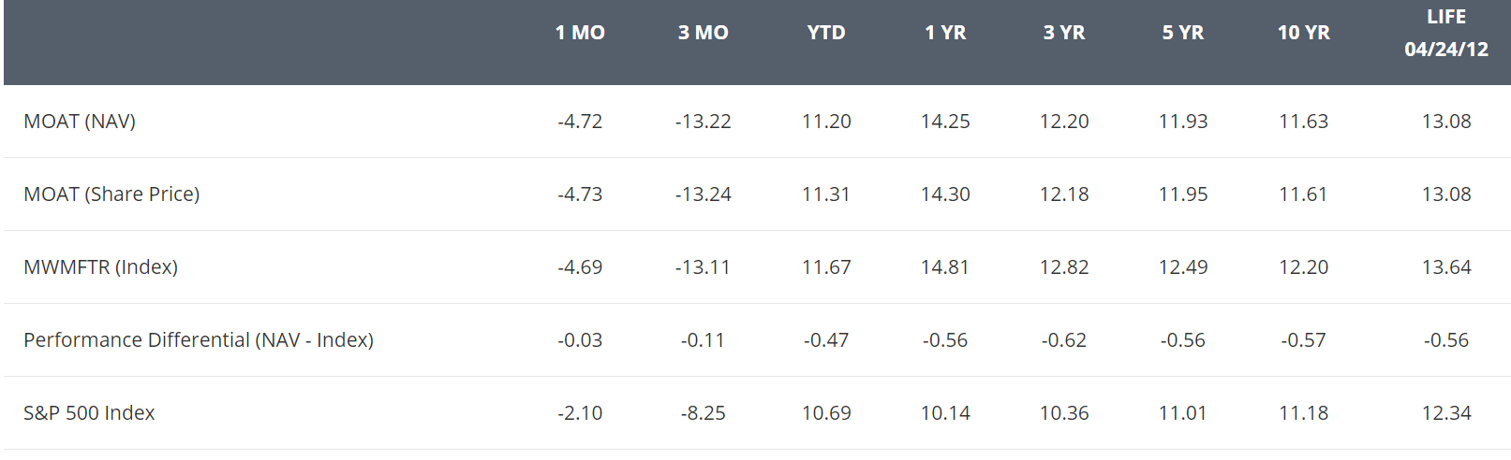
Task: Select the S&P 500 Index row label
Action: 89,413
